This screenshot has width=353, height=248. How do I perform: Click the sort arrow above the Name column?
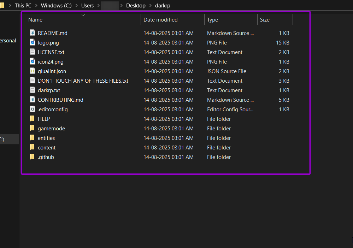pyautogui.click(x=83, y=15)
